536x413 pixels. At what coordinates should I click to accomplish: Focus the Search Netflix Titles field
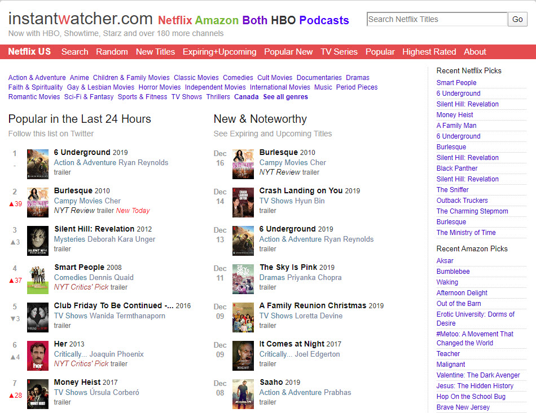point(437,20)
